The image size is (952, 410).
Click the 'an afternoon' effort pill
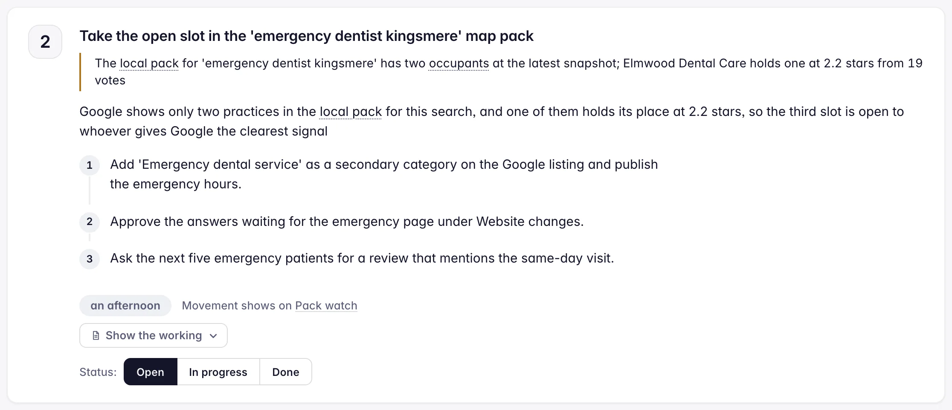[x=125, y=306]
